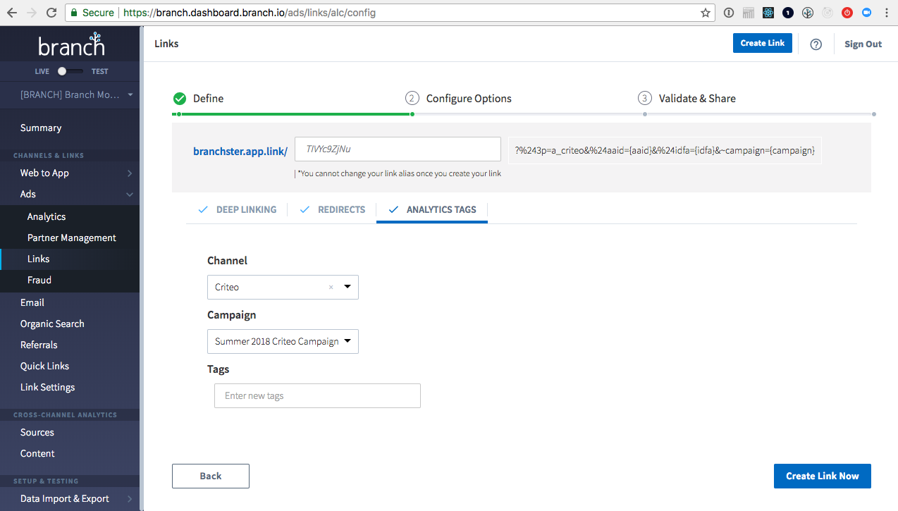
Task: Open Quick Links
Action: (44, 366)
